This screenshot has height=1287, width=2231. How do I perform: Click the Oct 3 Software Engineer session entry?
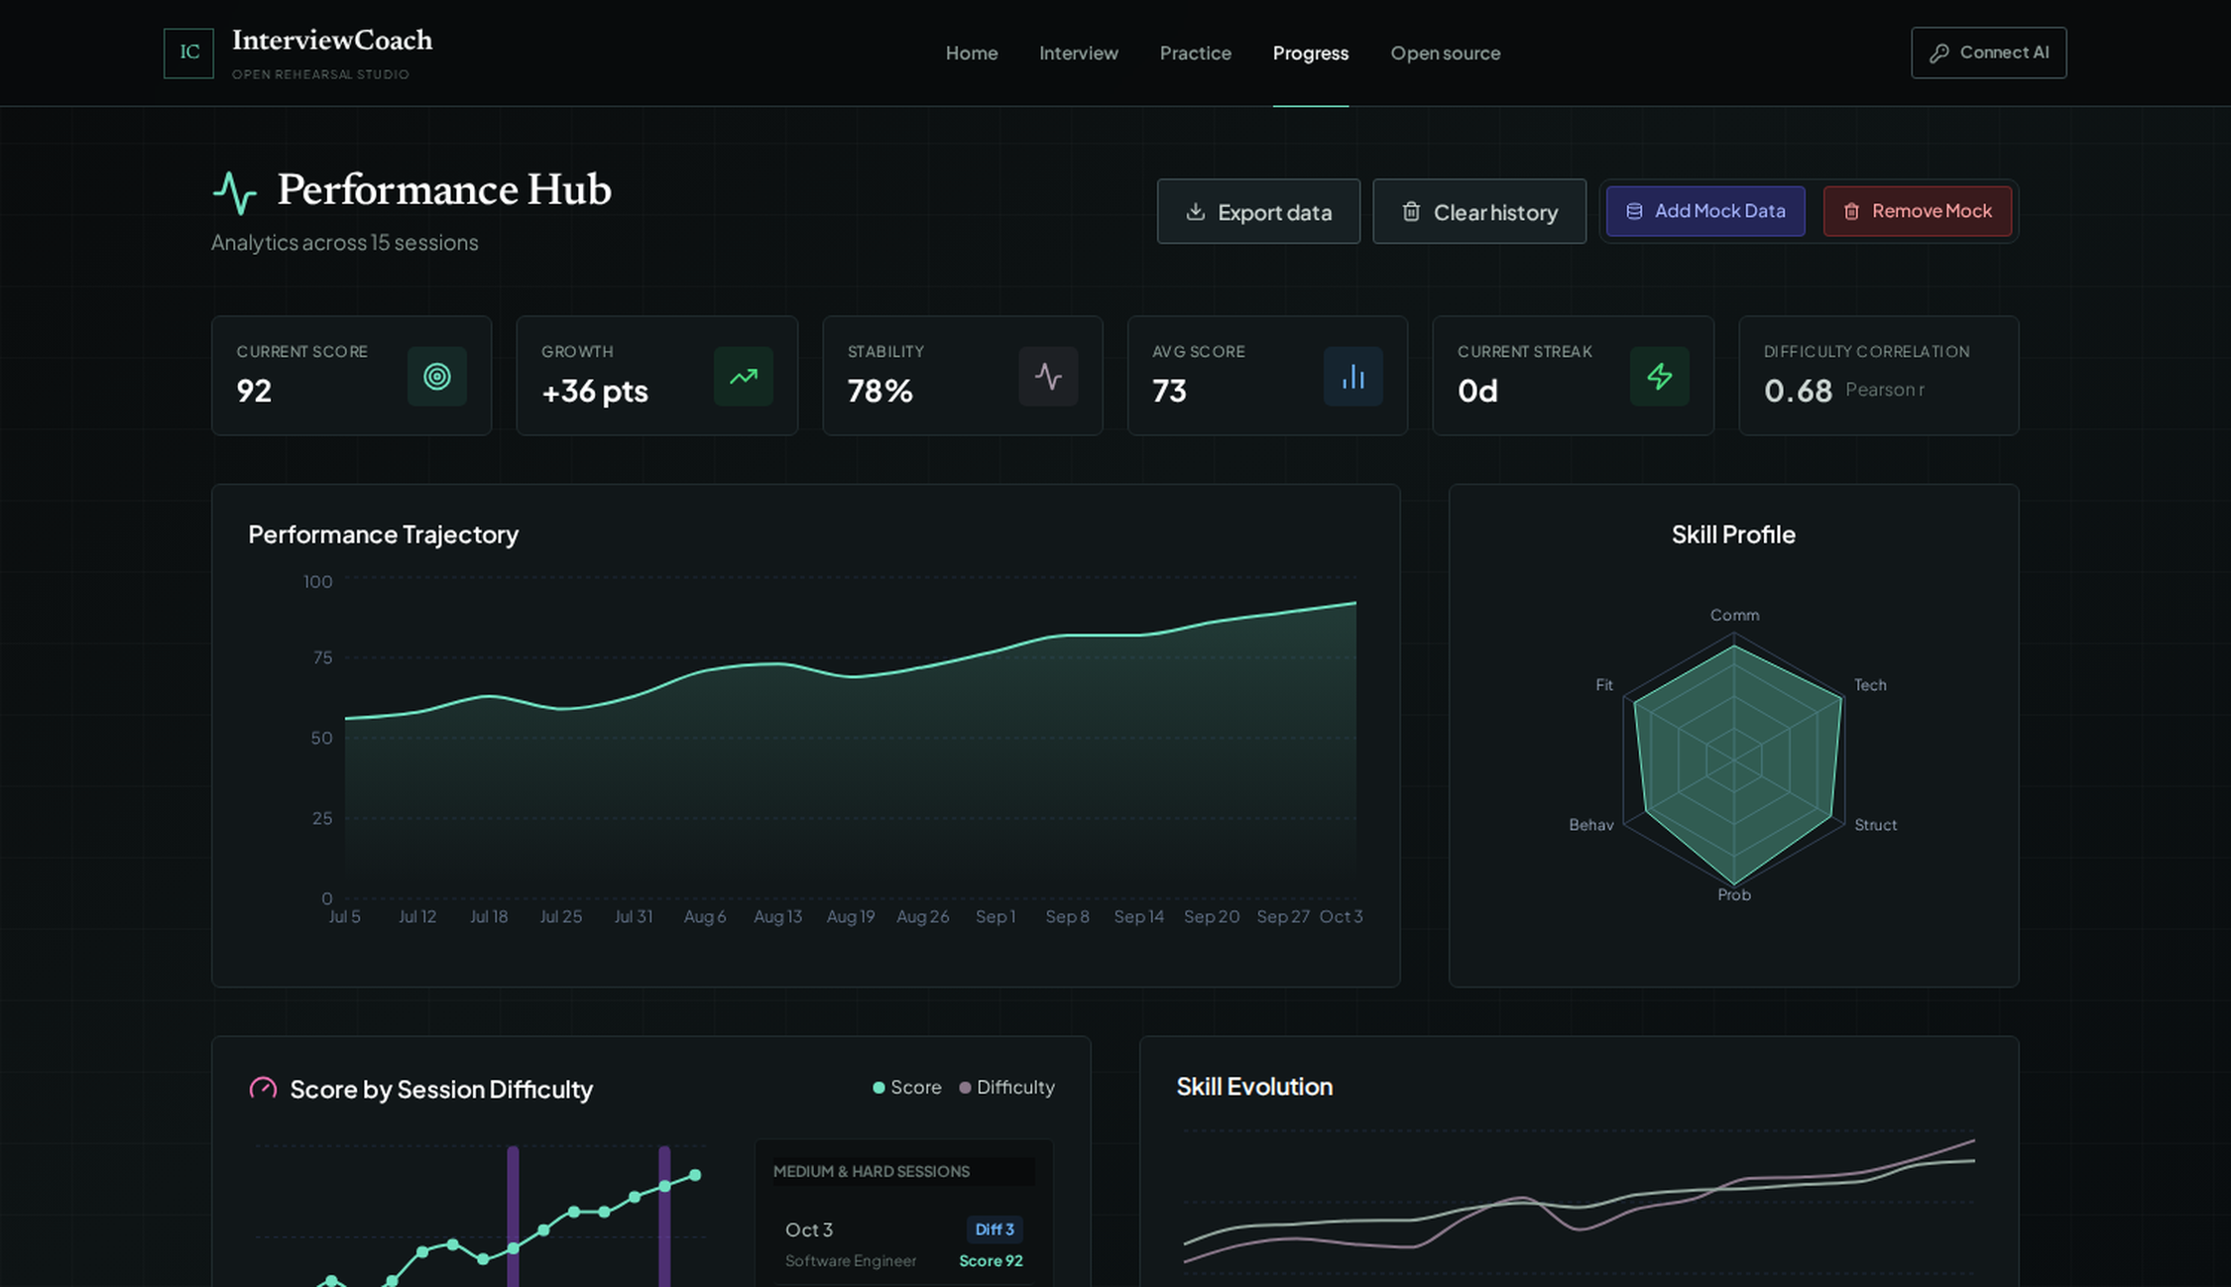[903, 1243]
